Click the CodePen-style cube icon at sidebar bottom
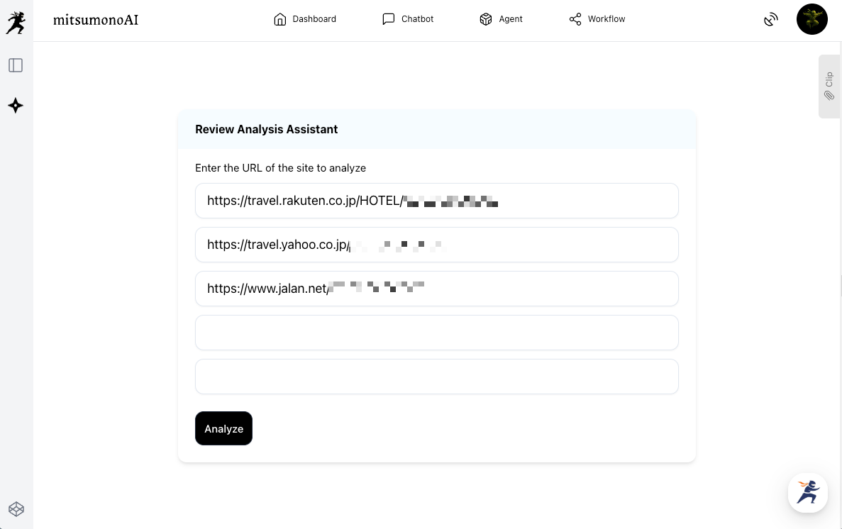The width and height of the screenshot is (842, 529). 16,509
